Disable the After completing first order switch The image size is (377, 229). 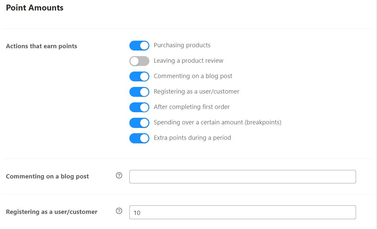pyautogui.click(x=139, y=107)
